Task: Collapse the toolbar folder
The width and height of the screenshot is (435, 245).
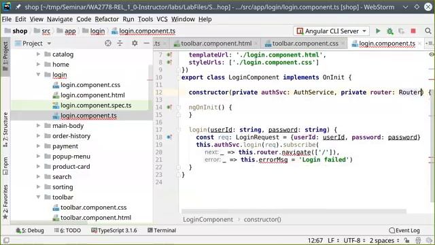Action: pos(38,197)
